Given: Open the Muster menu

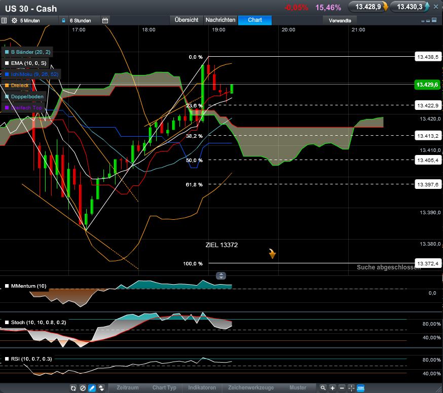Looking at the screenshot, I should point(298,387).
